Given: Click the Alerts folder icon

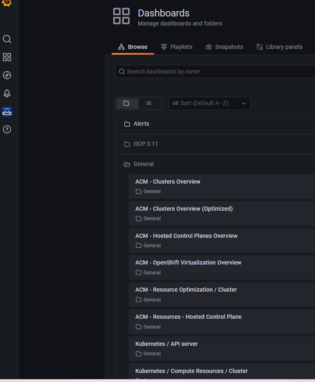Looking at the screenshot, I should pos(127,124).
